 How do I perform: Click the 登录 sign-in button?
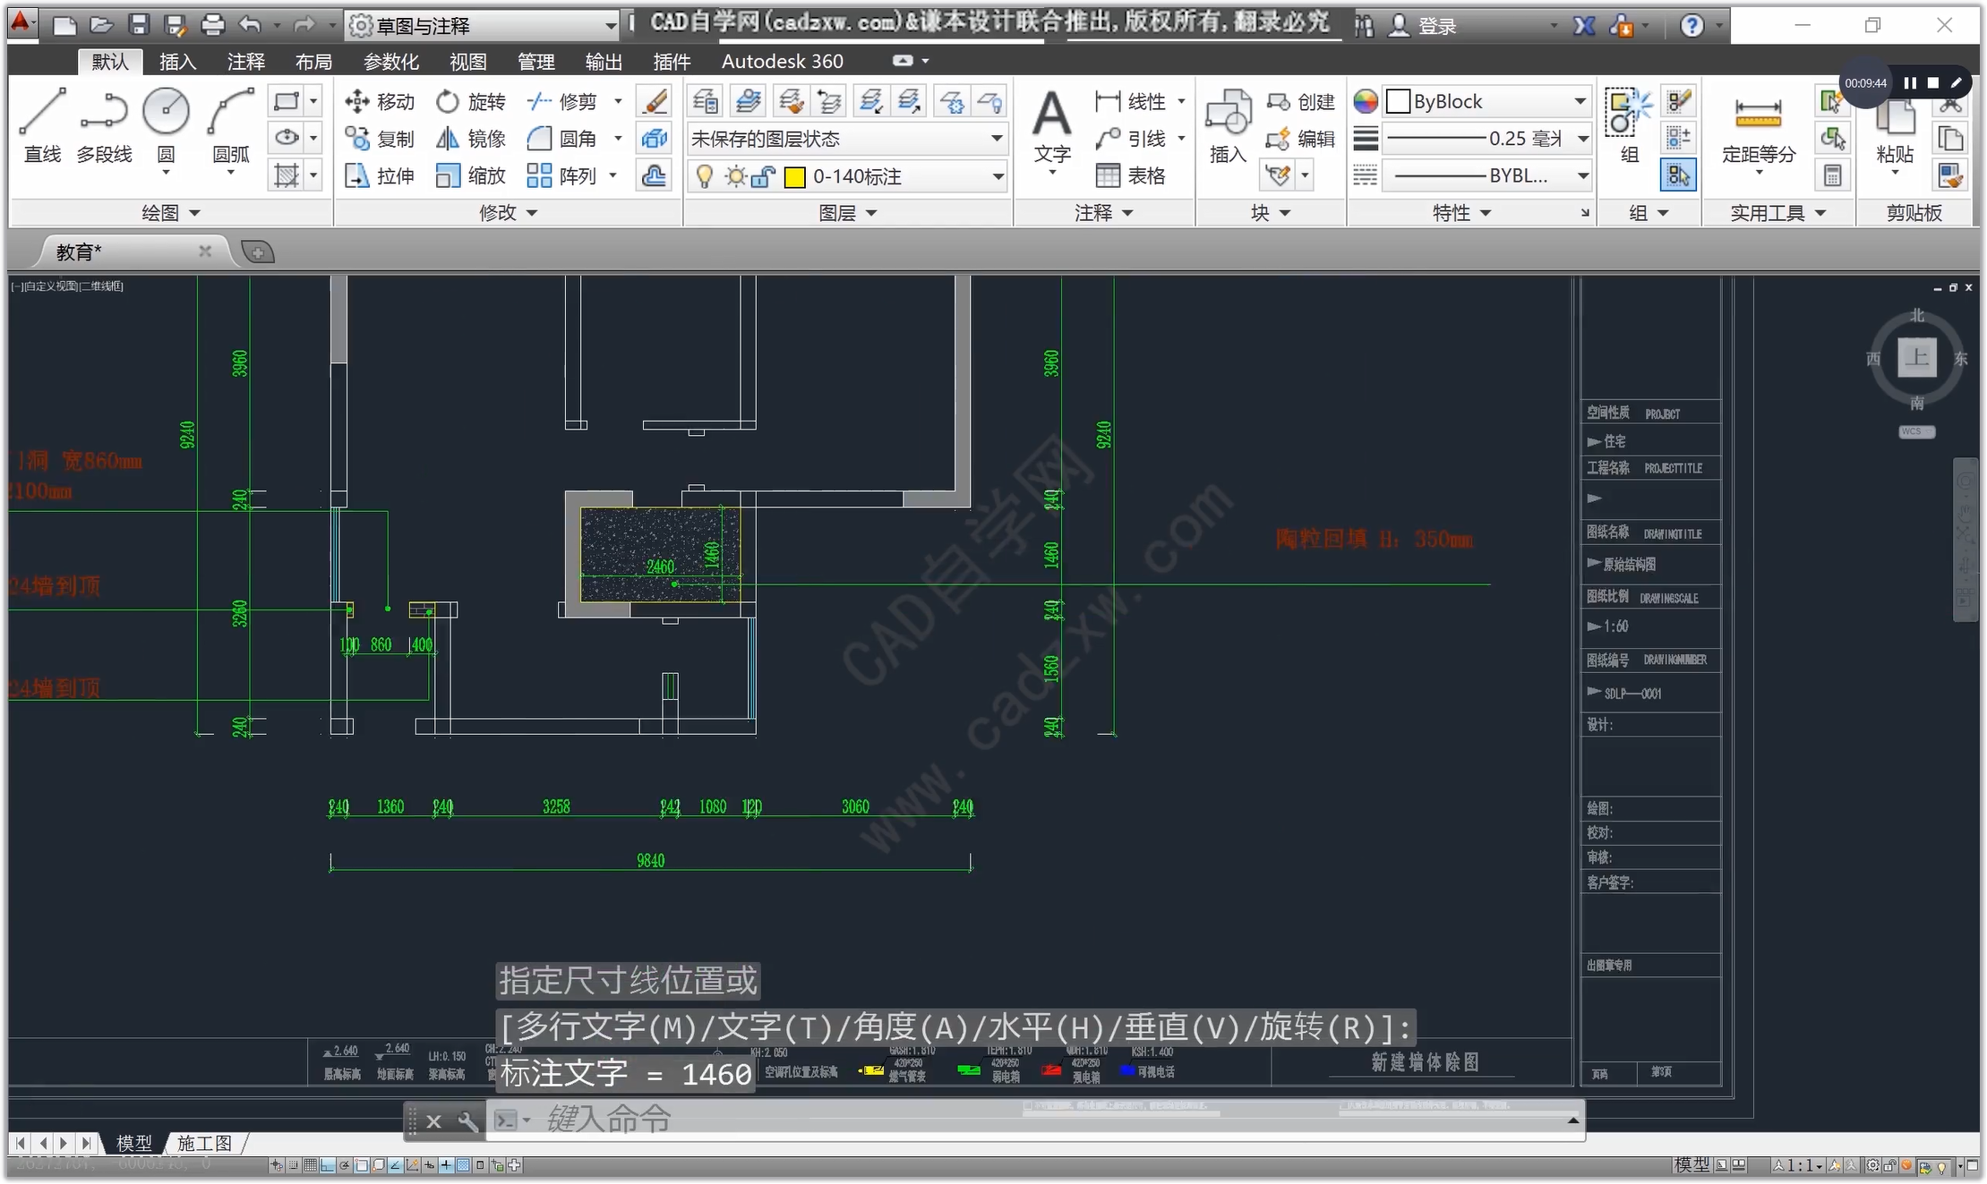point(1423,26)
